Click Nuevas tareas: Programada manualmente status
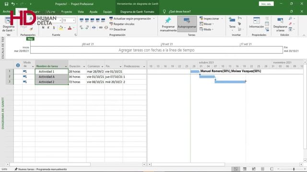Viewport: 307px width, 172px height. (40, 169)
